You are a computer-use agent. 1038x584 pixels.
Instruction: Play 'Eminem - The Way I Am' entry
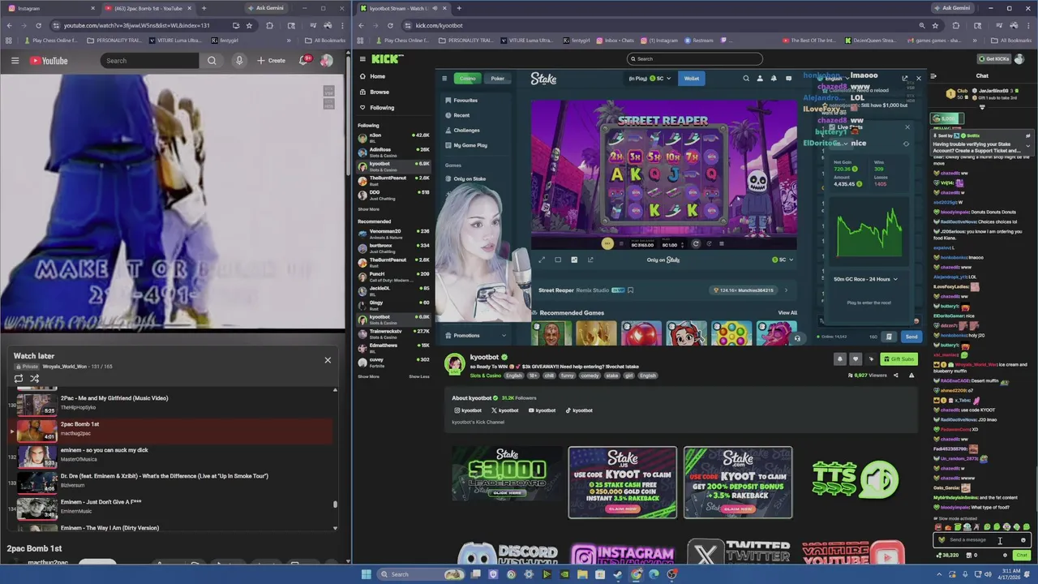pos(174,528)
